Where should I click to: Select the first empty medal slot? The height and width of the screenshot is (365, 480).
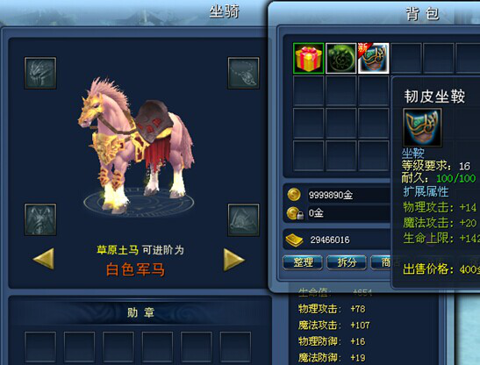click(40, 347)
